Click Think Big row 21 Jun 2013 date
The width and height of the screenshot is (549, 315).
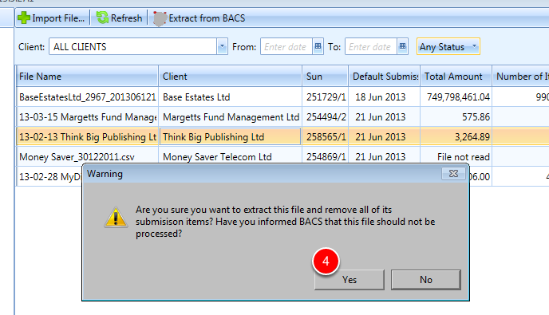385,137
